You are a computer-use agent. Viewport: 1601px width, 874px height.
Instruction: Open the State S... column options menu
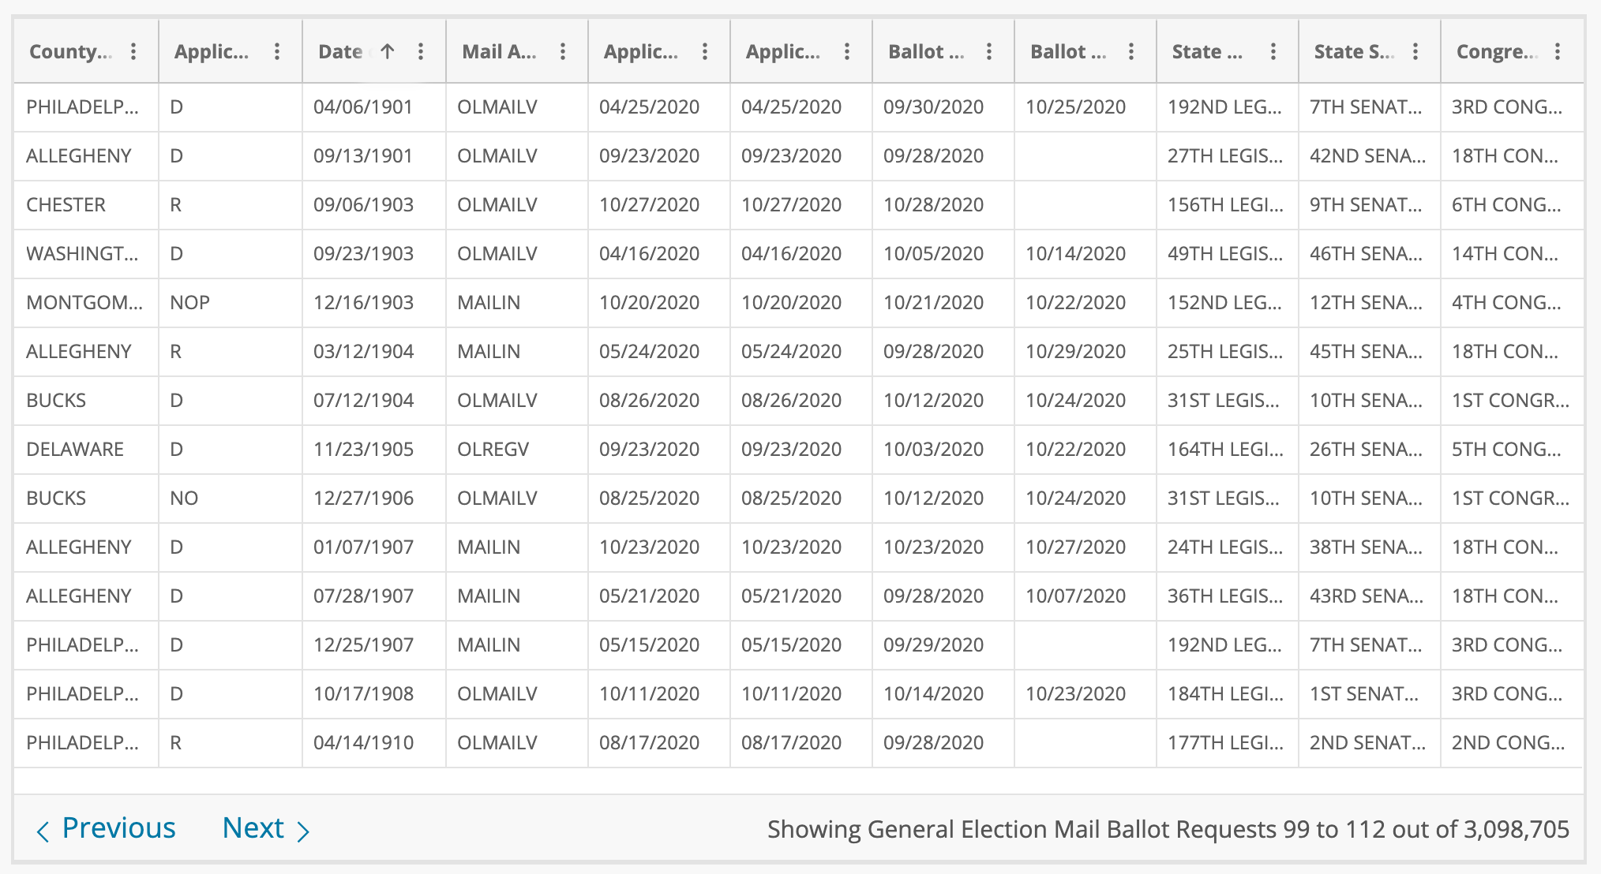[x=1415, y=52]
